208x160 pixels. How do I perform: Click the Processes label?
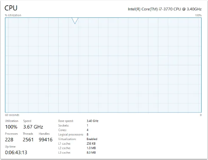click(11, 134)
